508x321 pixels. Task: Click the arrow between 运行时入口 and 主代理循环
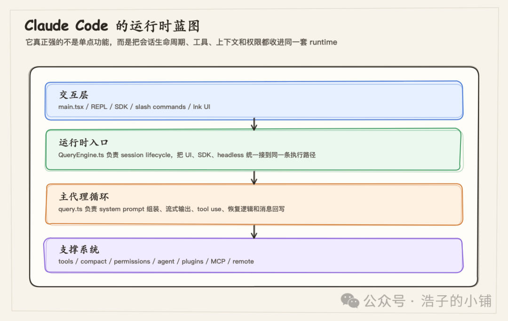(254, 177)
